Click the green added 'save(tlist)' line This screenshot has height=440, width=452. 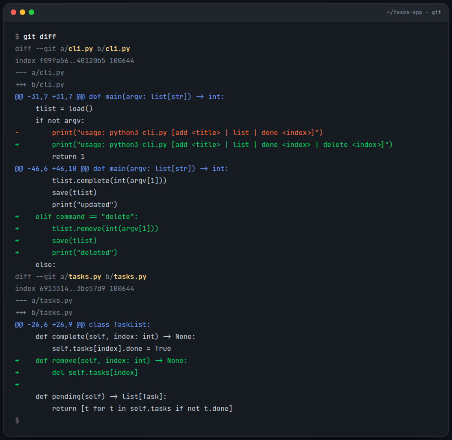pyautogui.click(x=56, y=241)
